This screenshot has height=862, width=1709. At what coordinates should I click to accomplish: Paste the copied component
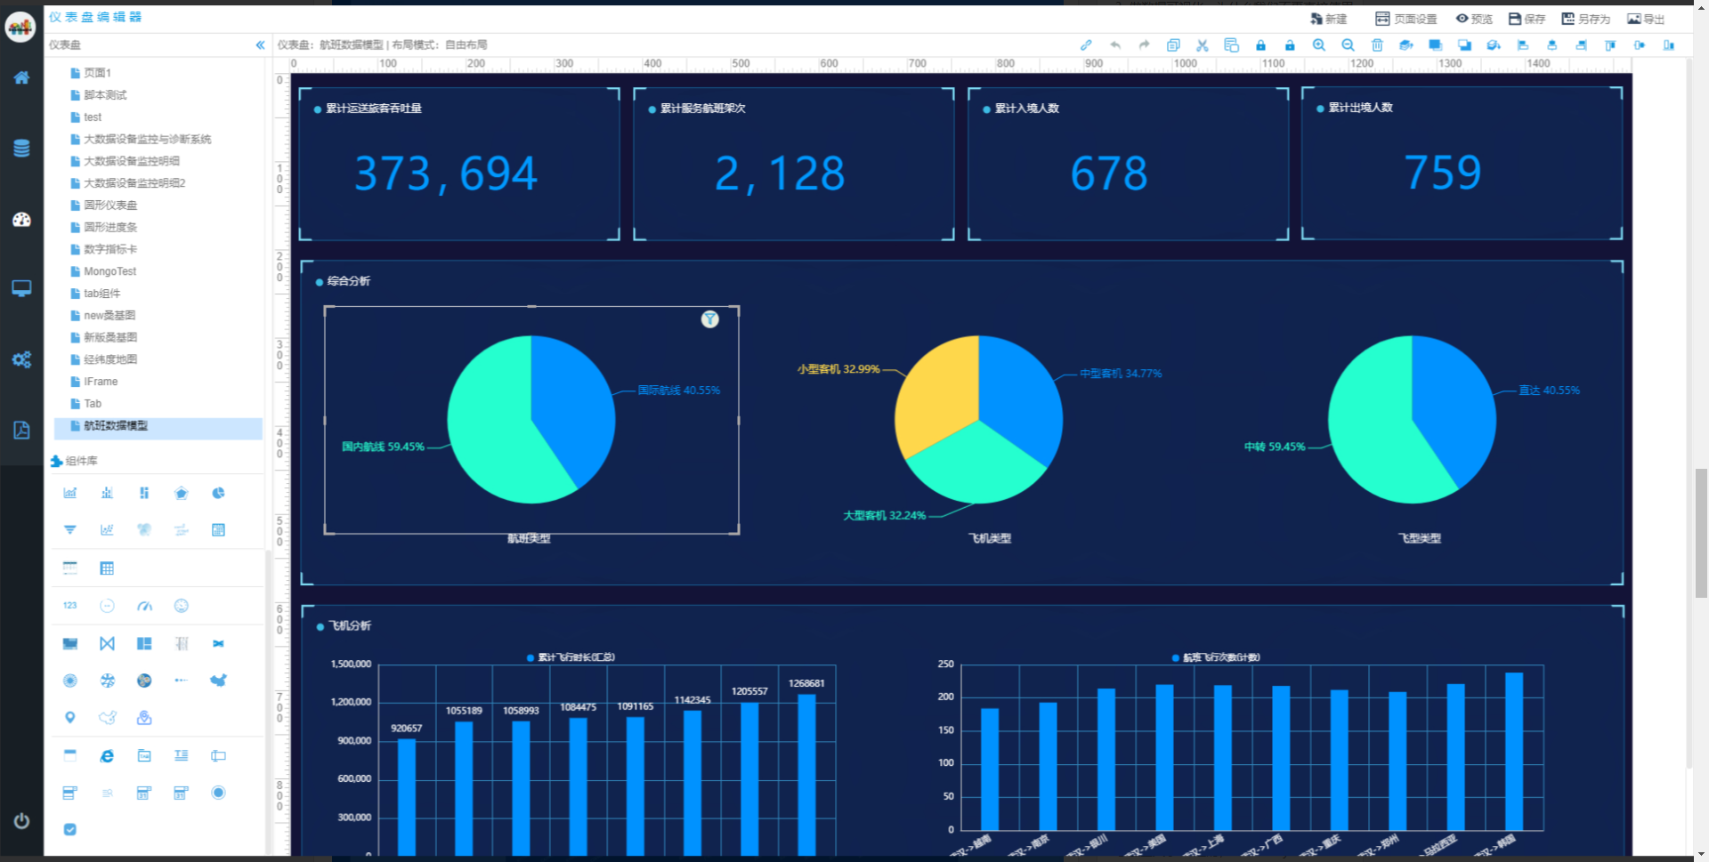coord(1232,45)
